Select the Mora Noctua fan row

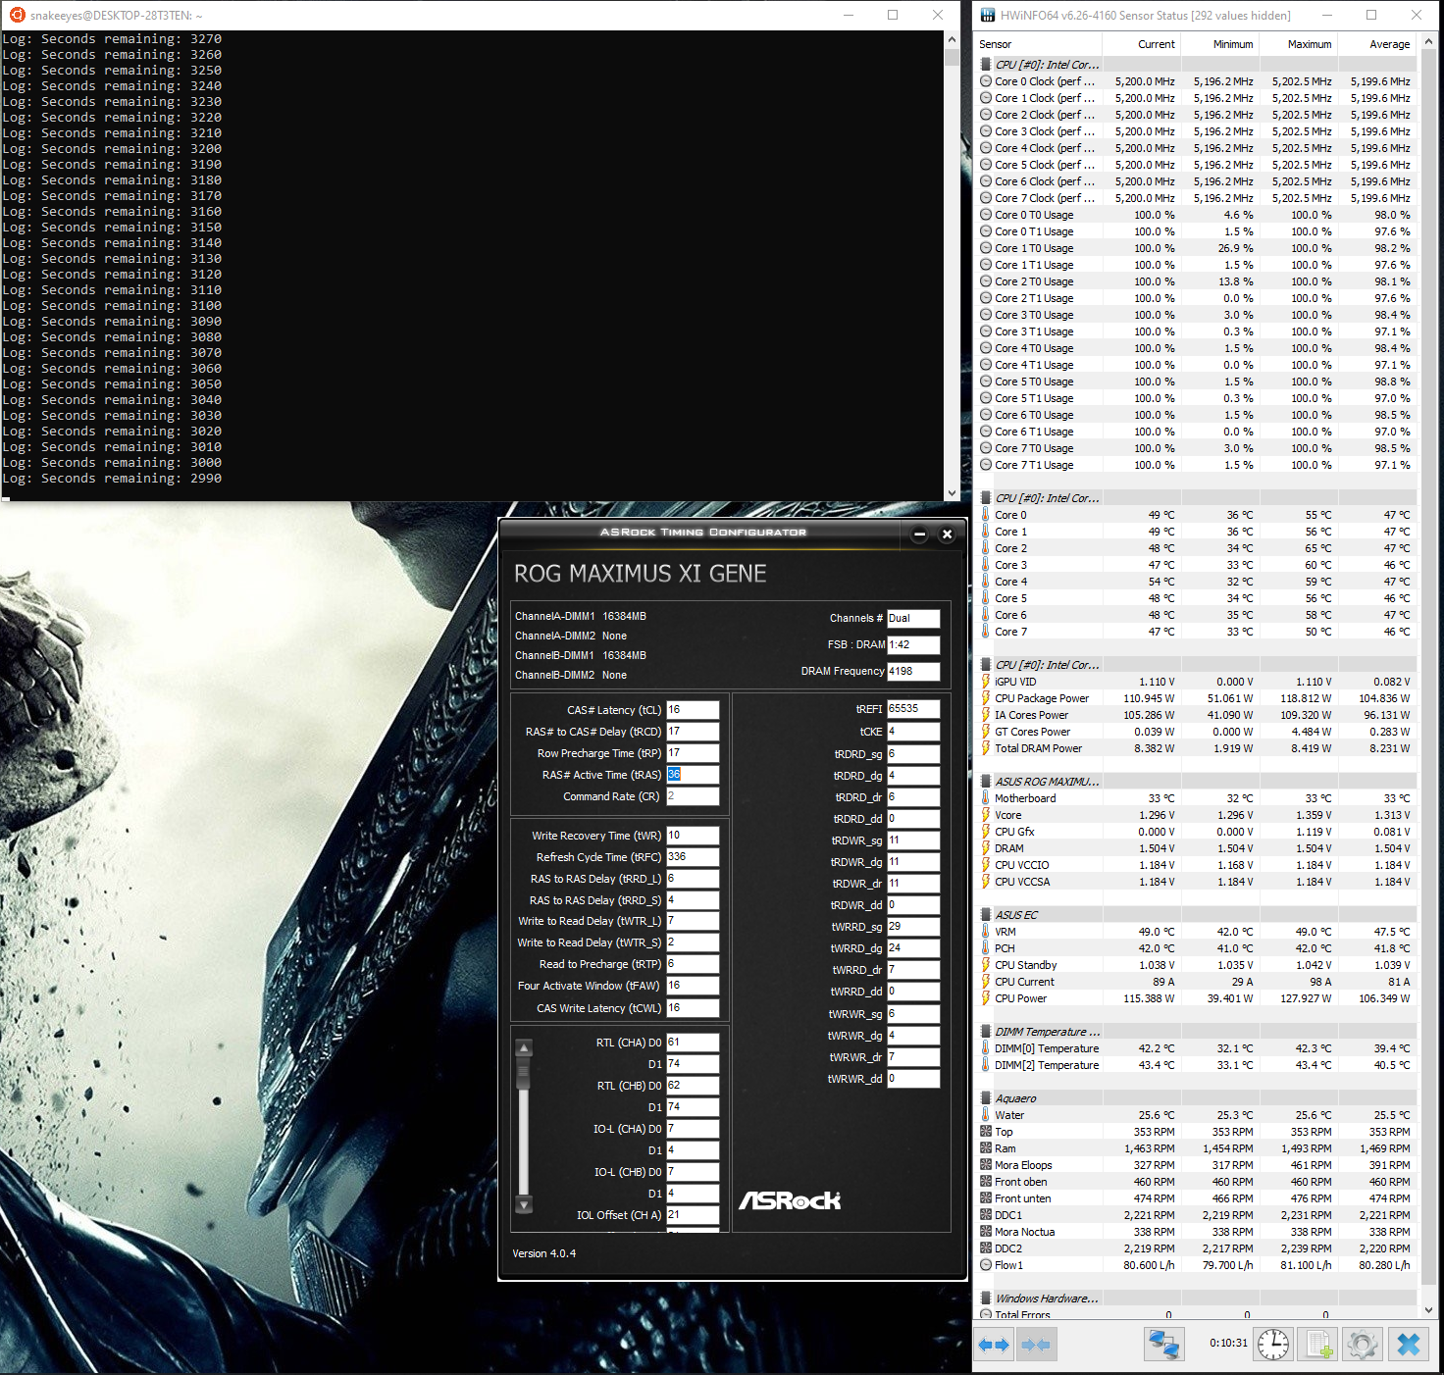pyautogui.click(x=1196, y=1232)
